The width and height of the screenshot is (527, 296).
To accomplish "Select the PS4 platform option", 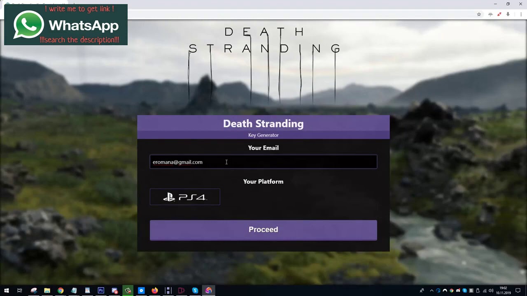I will click(185, 197).
